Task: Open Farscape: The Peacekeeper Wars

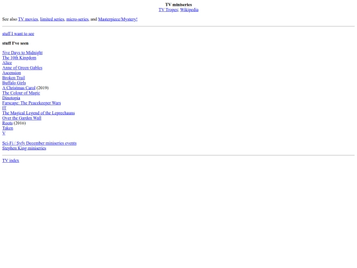Action: click(x=32, y=103)
